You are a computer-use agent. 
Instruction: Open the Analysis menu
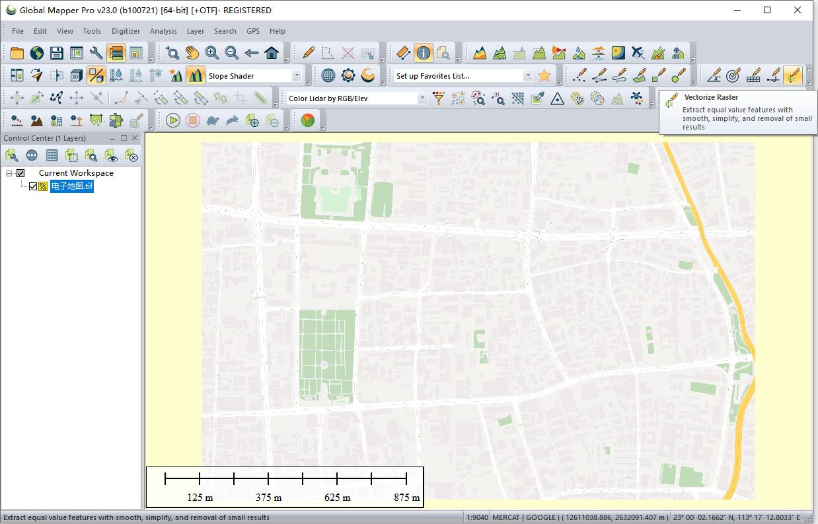coord(163,31)
